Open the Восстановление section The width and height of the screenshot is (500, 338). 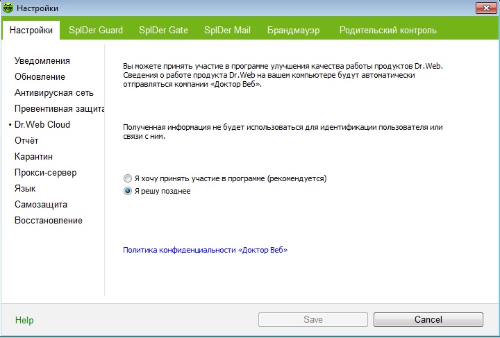point(49,220)
